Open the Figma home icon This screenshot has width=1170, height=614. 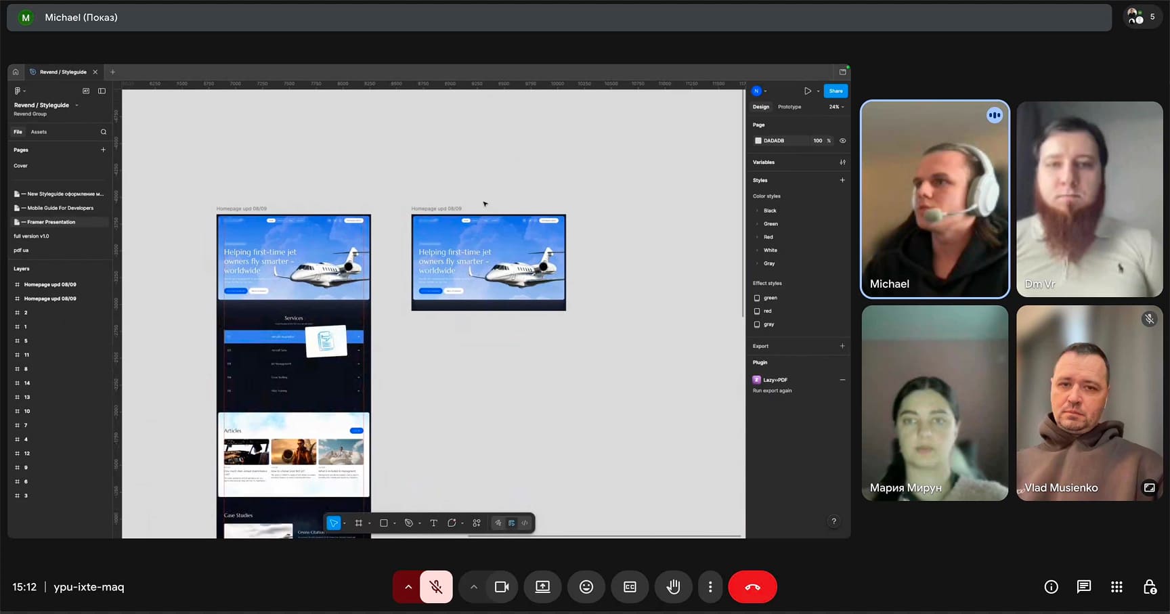click(16, 72)
